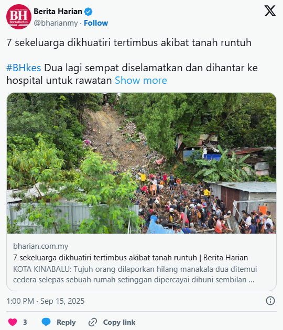Click the Copy link text
283x330 pixels.
pos(119,322)
